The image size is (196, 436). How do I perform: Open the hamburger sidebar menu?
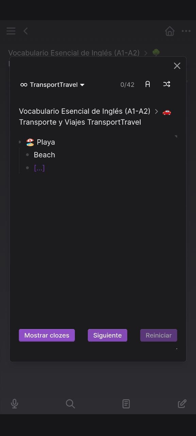coord(11,31)
